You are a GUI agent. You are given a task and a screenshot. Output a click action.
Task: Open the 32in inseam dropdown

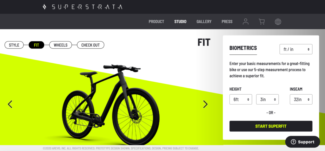[x=301, y=99]
